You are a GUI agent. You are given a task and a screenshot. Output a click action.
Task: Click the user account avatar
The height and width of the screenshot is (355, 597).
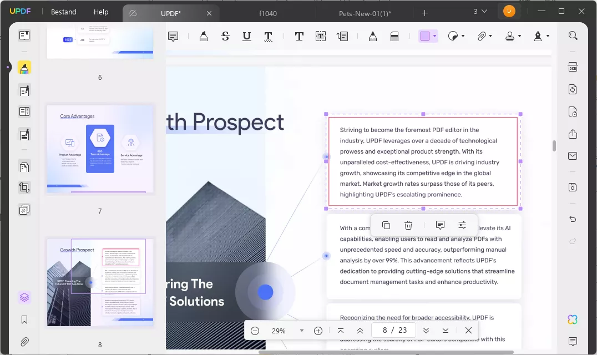509,12
